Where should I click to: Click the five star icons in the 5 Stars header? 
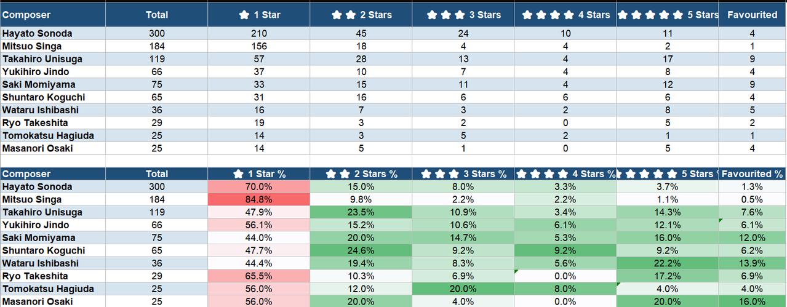(x=650, y=15)
